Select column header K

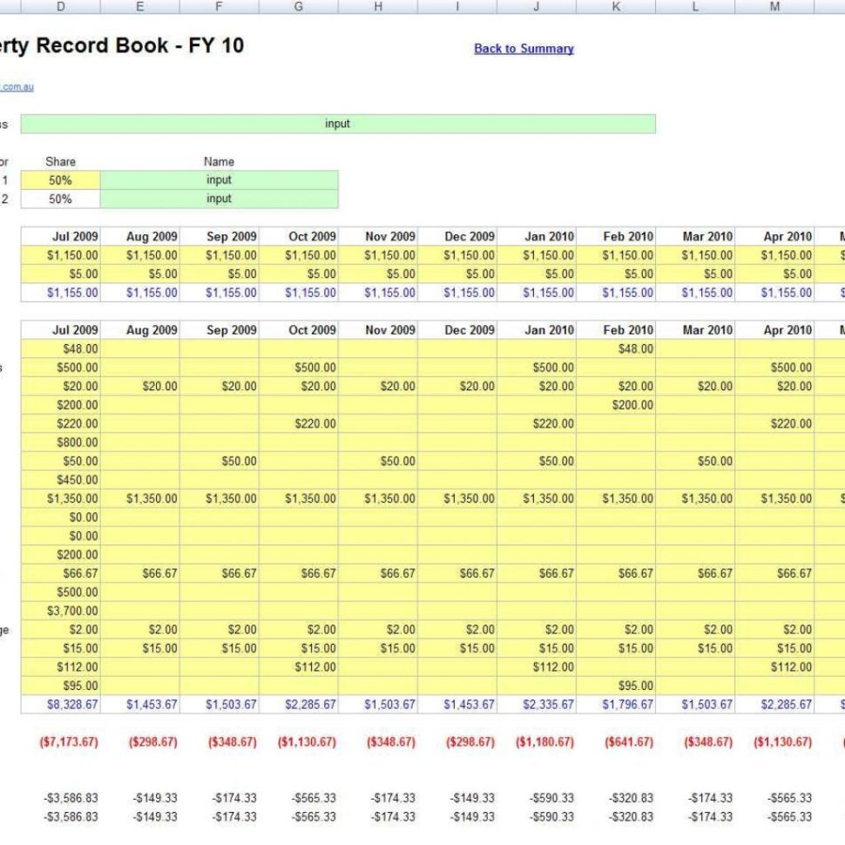[616, 7]
